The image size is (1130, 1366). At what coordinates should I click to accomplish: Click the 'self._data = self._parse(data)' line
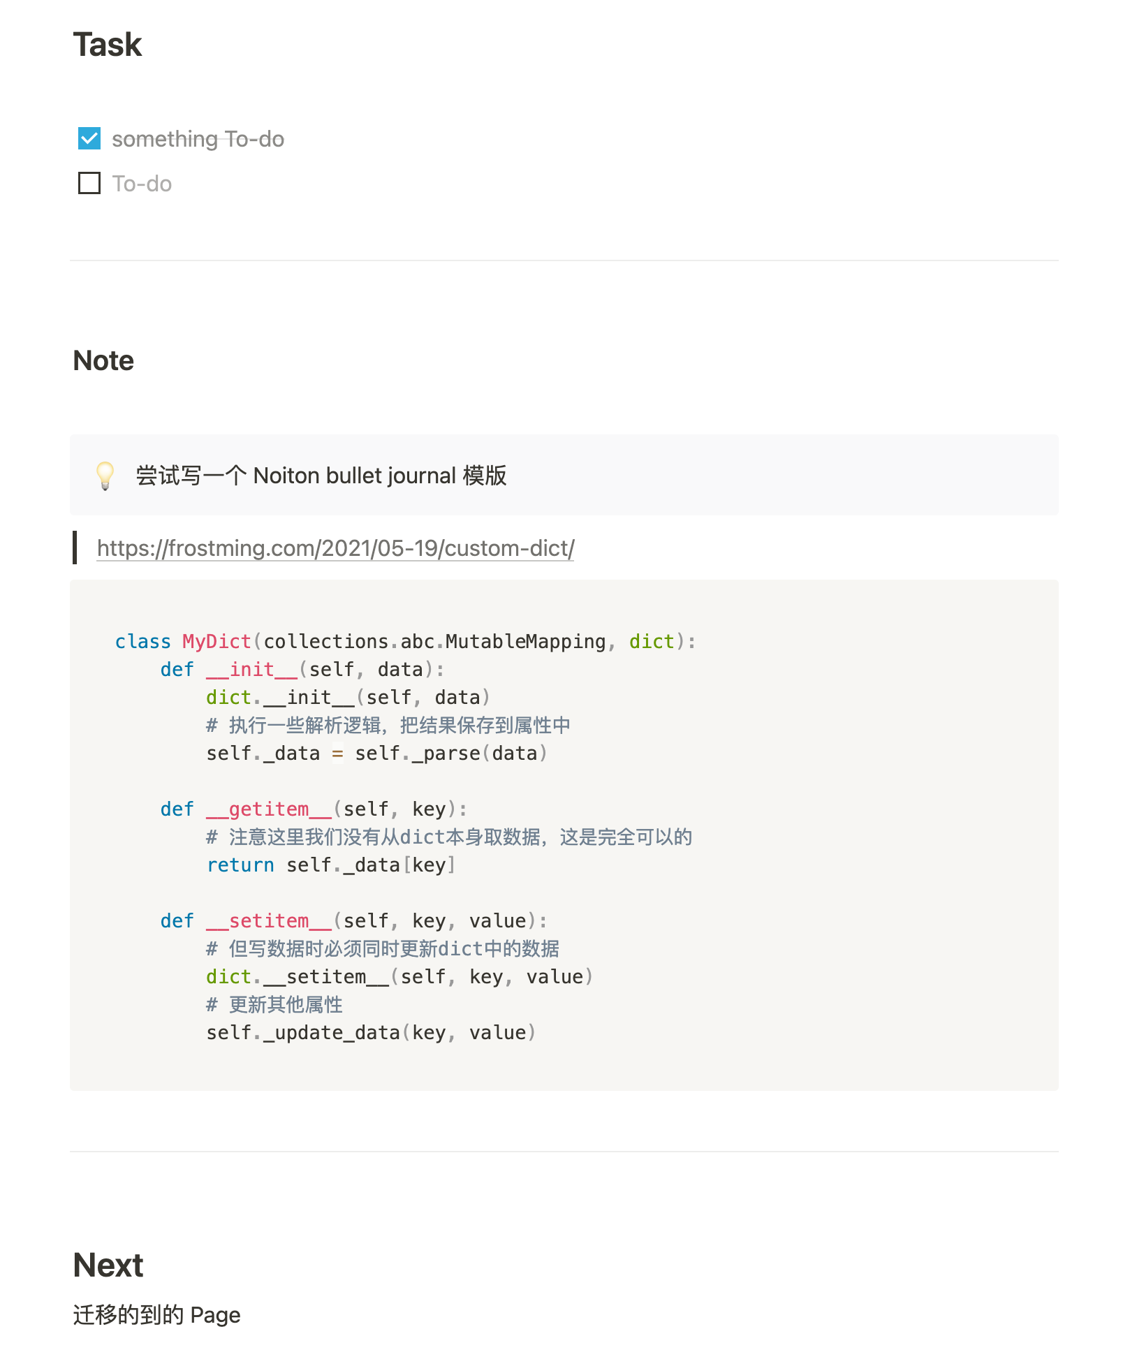376,753
